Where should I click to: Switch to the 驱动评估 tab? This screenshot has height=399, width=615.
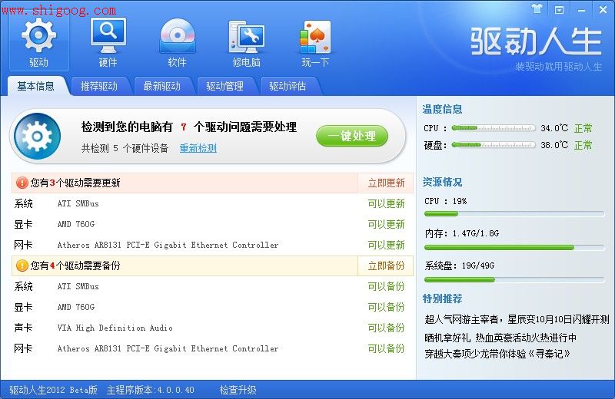288,86
